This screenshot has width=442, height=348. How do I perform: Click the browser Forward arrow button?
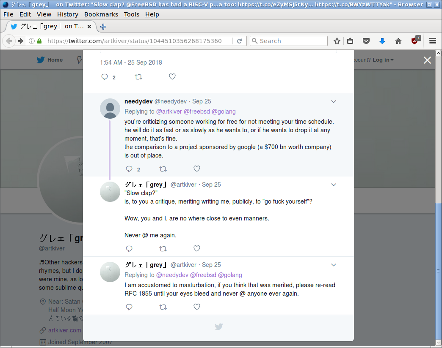21,41
